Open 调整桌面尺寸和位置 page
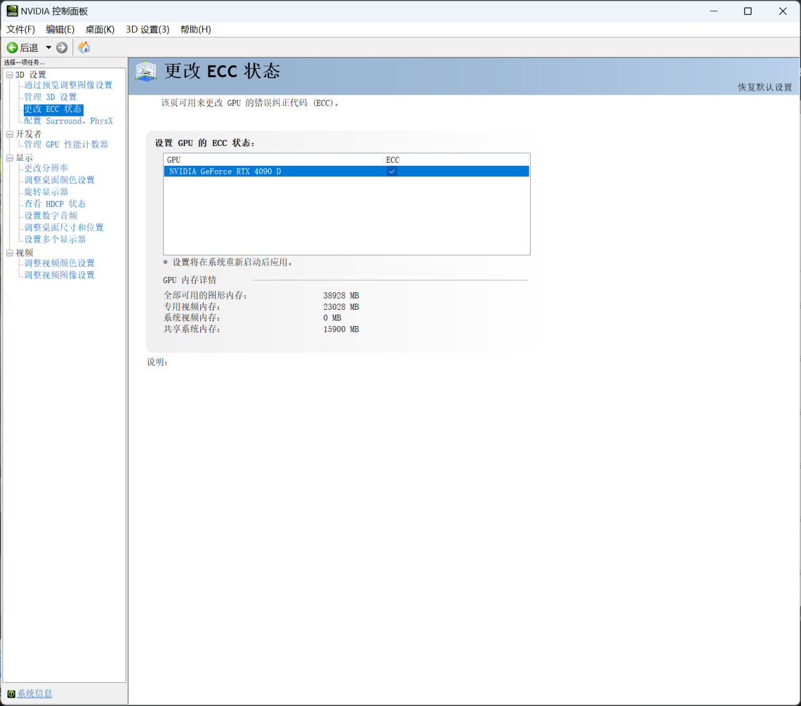The image size is (801, 706). coord(64,228)
